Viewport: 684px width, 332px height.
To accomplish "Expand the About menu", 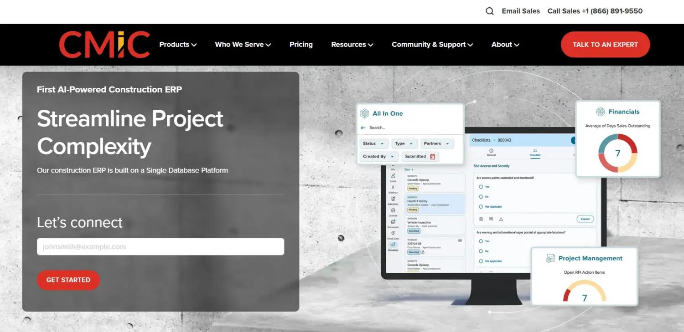I will 505,45.
